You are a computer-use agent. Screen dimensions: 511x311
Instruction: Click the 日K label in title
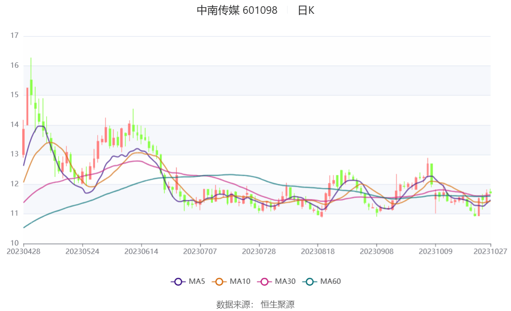click(x=306, y=10)
